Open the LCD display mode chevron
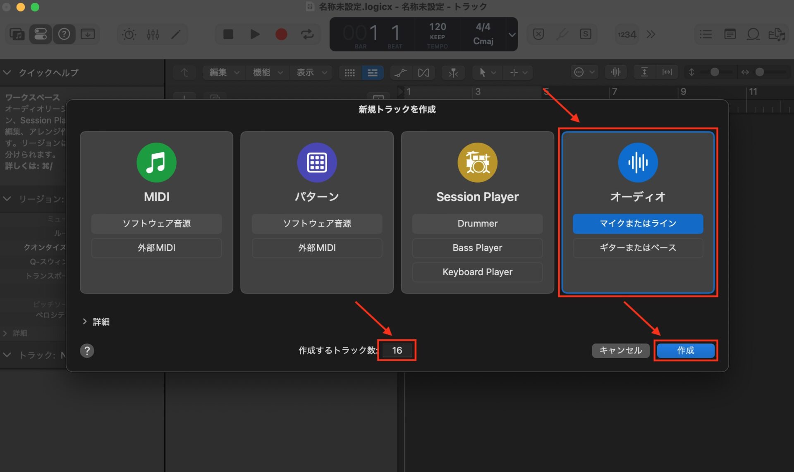Image resolution: width=794 pixels, height=472 pixels. click(x=512, y=34)
